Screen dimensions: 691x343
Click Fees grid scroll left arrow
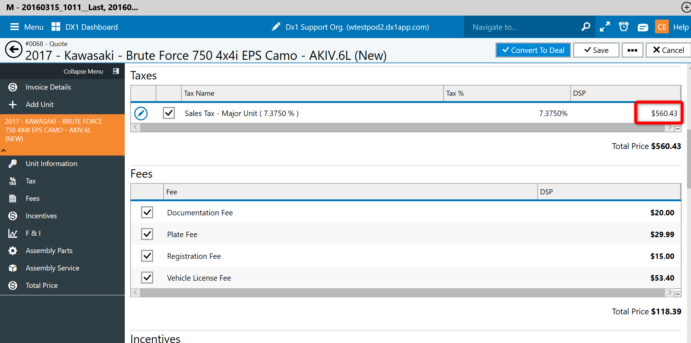click(136, 293)
